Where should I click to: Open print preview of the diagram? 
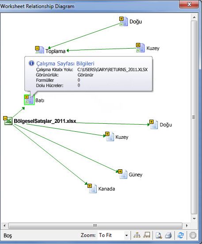tap(159, 235)
